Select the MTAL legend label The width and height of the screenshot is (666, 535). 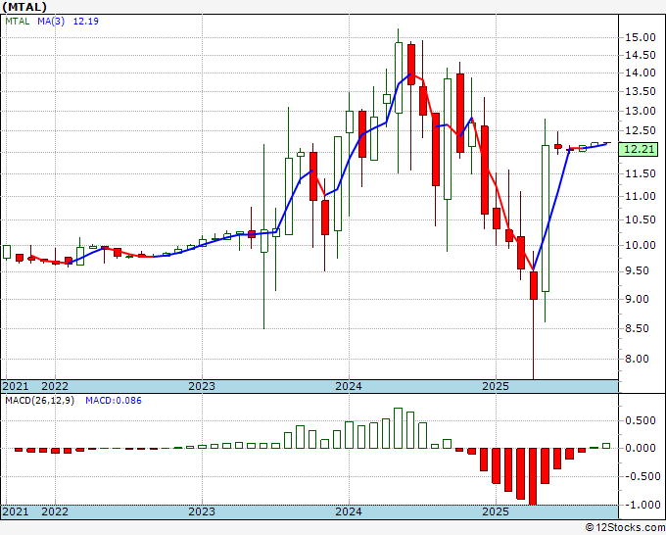(x=18, y=21)
